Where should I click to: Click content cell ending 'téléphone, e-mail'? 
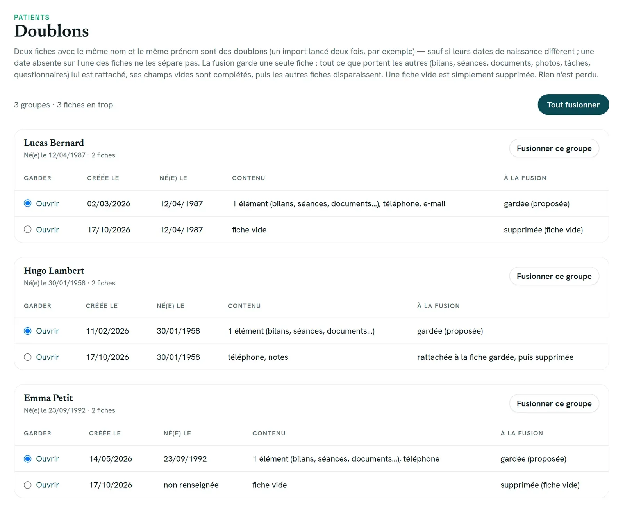[339, 203]
